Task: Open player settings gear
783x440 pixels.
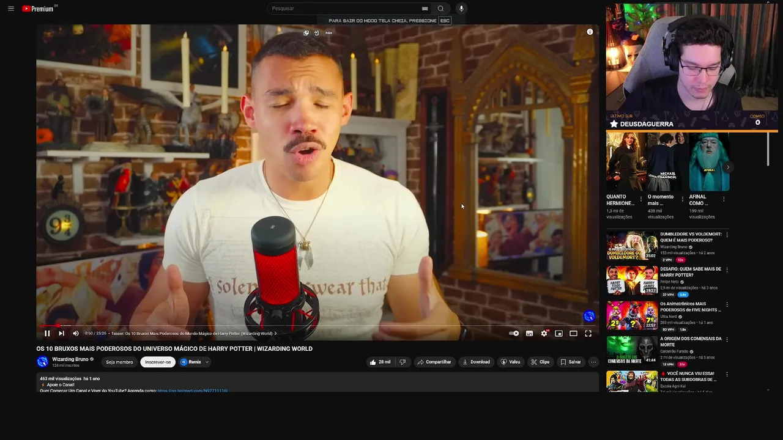Action: click(x=544, y=333)
